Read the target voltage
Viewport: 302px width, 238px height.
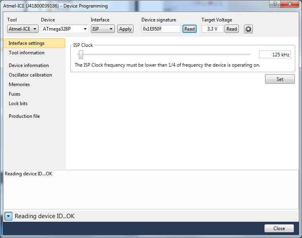tap(231, 29)
